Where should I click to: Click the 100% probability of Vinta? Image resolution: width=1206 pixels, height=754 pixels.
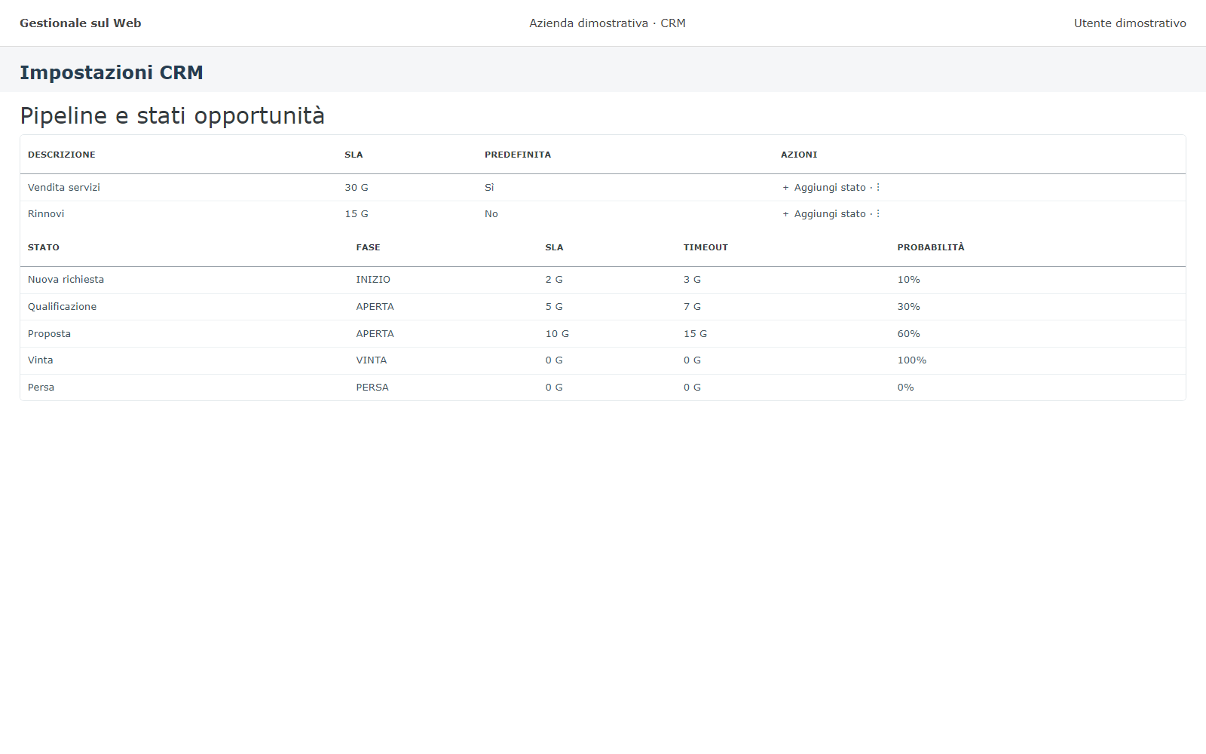[912, 360]
